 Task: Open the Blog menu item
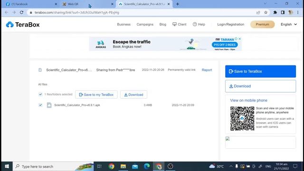(x=162, y=24)
